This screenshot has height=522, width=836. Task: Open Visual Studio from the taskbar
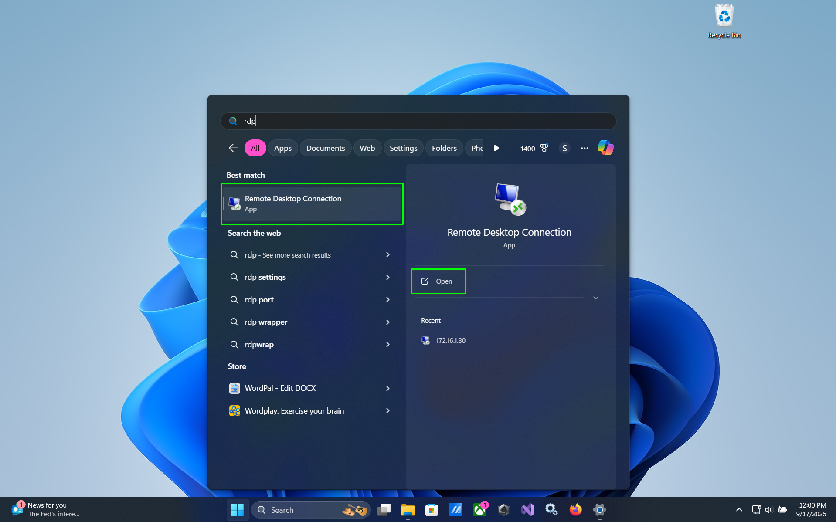point(527,510)
